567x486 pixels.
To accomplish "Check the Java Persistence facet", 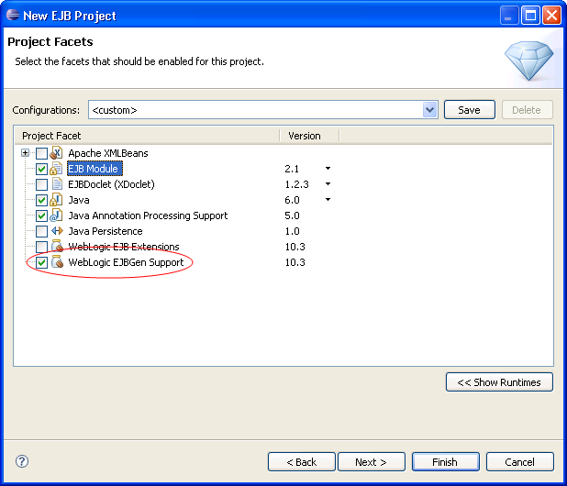I will [41, 231].
